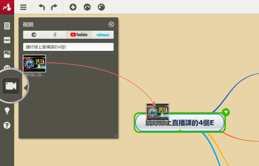Viewport: 259px width, 166px height.
Task: Open the lightbulb ideas panel
Action: pos(7,111)
